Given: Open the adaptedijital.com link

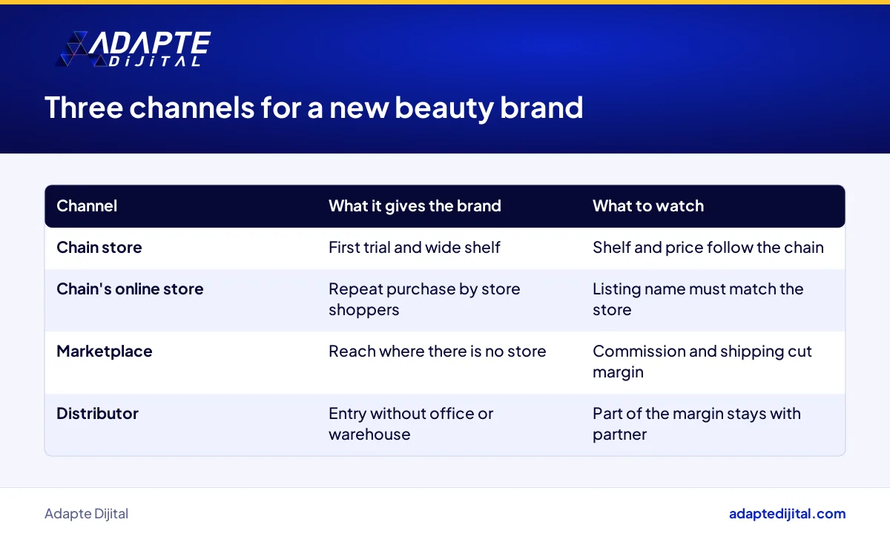Looking at the screenshot, I should pyautogui.click(x=787, y=513).
